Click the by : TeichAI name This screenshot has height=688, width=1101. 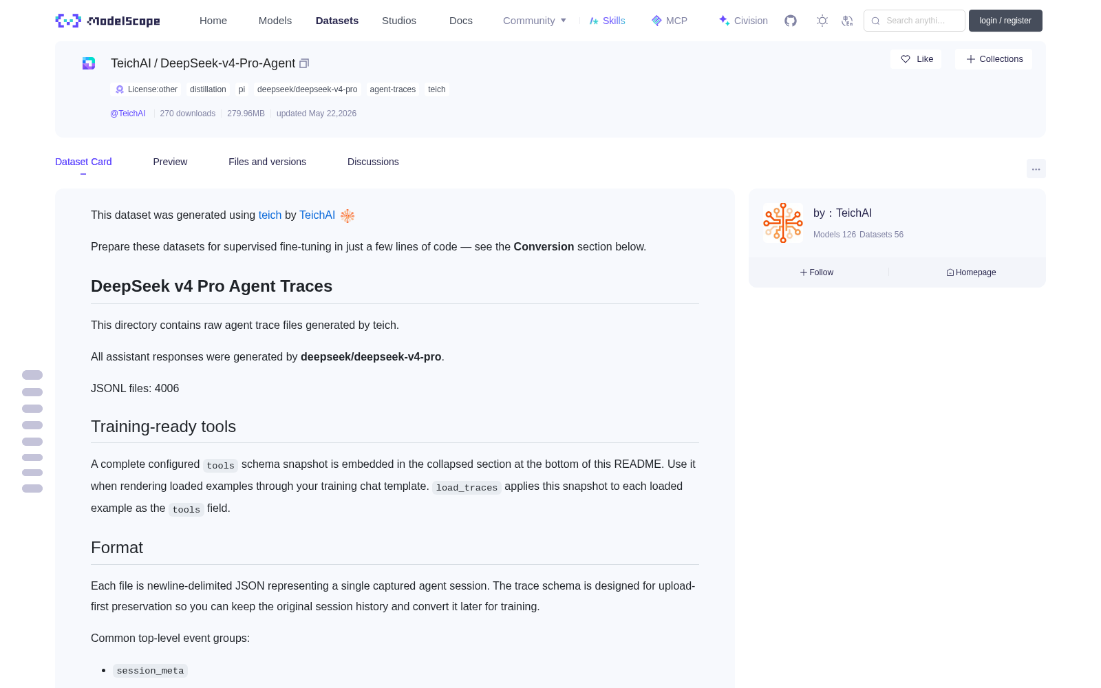pos(842,213)
